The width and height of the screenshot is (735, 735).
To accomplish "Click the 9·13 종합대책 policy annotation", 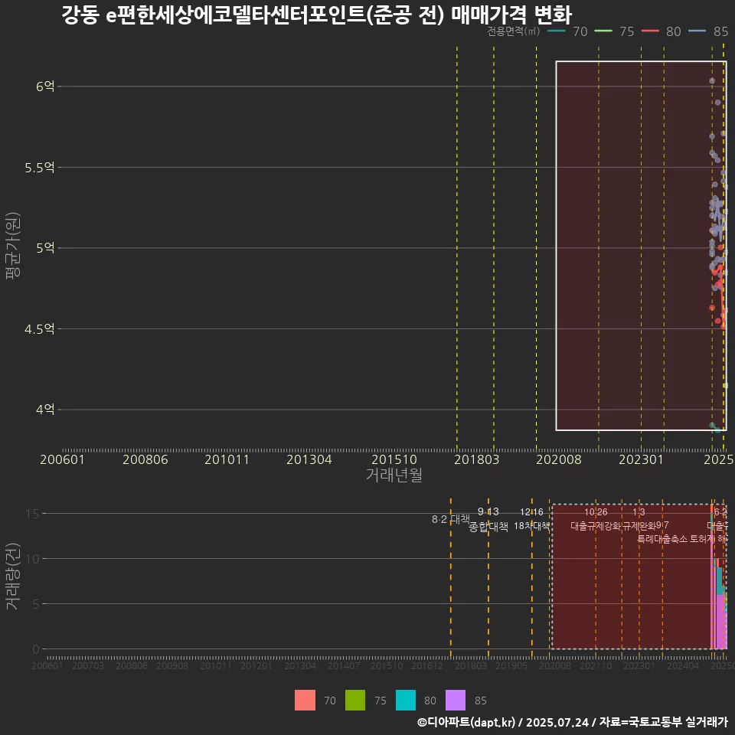I will 488,519.
